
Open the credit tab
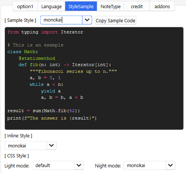pos(137,6)
